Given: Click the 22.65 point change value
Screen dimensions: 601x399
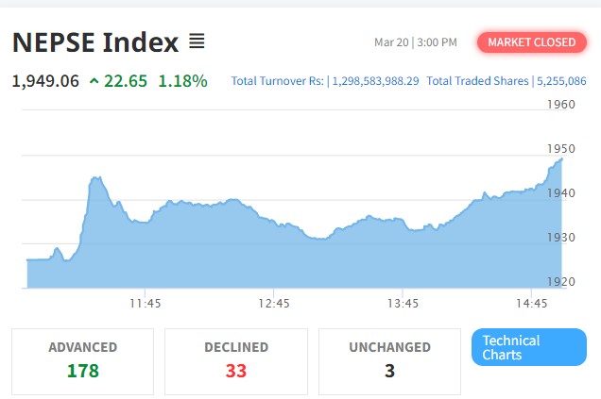Looking at the screenshot, I should 126,81.
